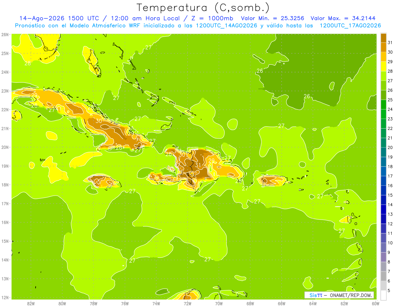Image resolution: width=399 pixels, height=308 pixels.
Task: Click the colorbar label '7'
Action: [x=389, y=271]
